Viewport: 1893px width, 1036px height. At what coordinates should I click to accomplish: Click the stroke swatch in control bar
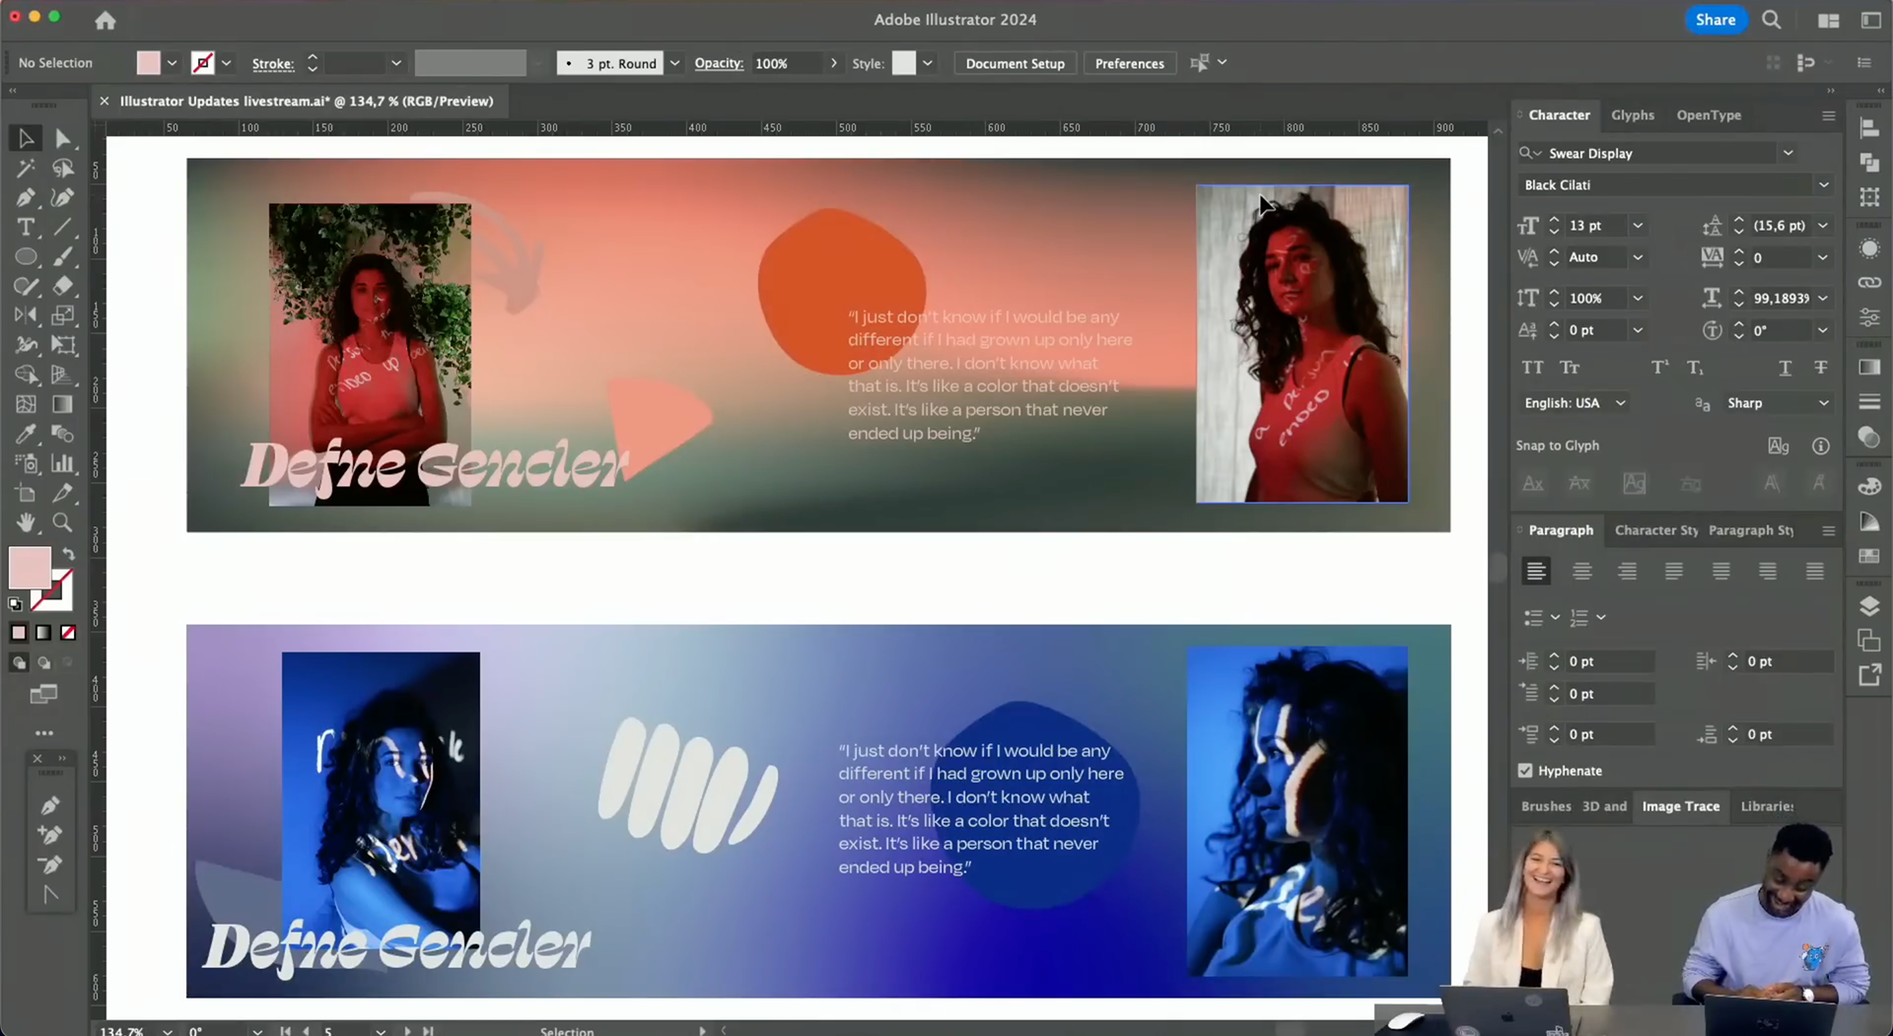coord(202,63)
